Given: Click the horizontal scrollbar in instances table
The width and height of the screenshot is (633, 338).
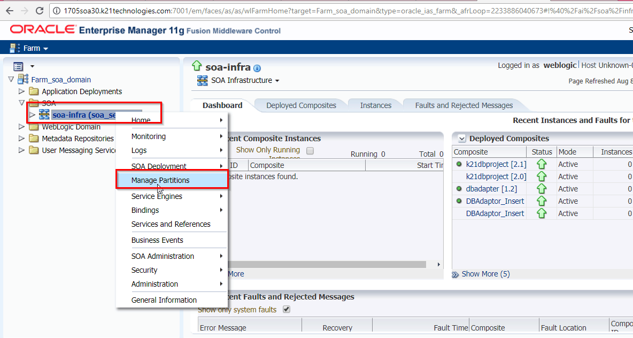Looking at the screenshot, I should pyautogui.click(x=327, y=265).
